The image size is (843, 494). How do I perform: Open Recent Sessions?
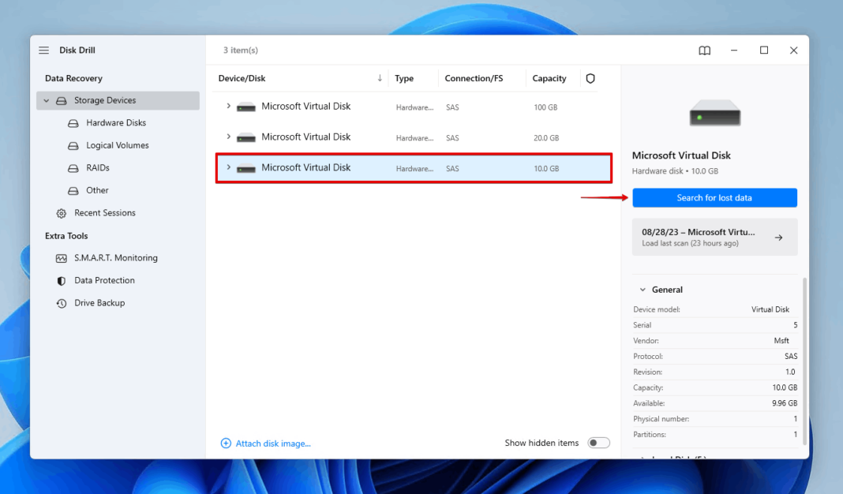[106, 212]
